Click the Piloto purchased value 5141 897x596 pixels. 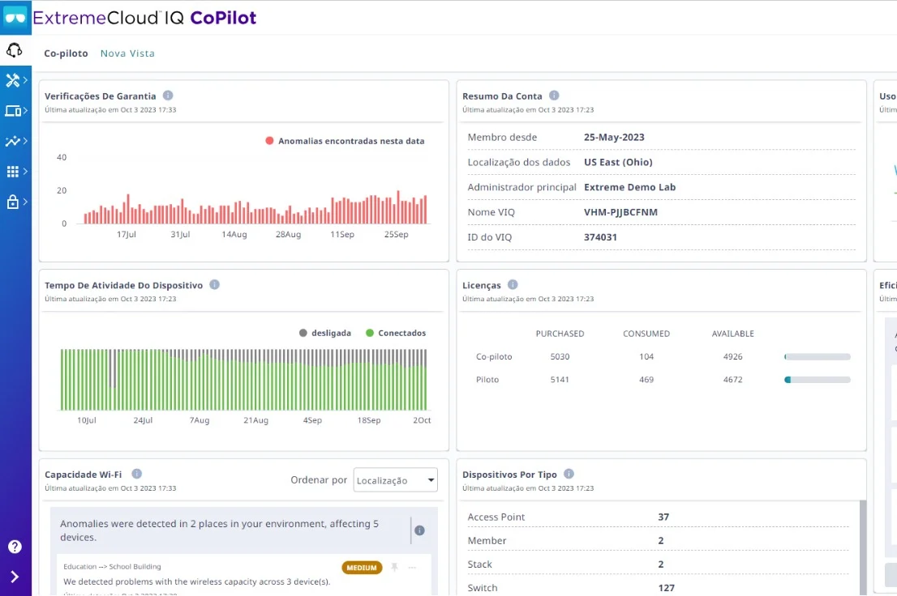coord(560,380)
